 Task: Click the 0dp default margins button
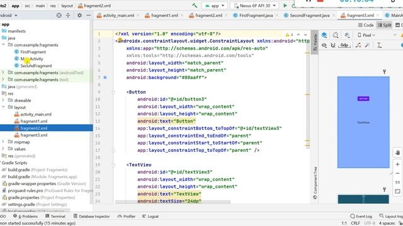344,45
